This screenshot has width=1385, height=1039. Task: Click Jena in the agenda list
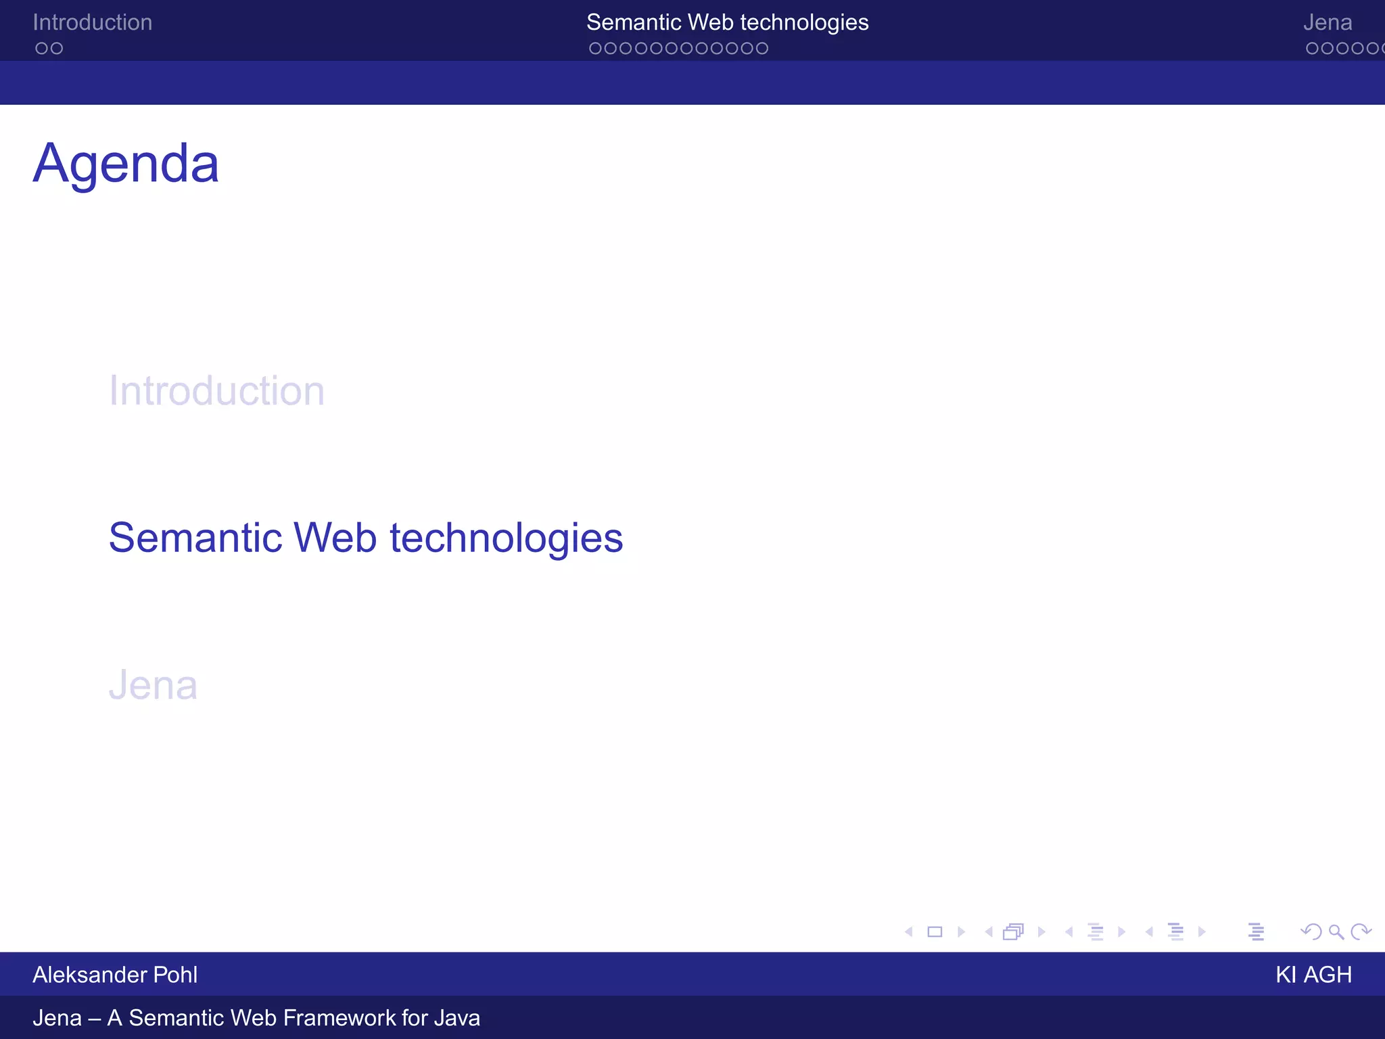(154, 685)
